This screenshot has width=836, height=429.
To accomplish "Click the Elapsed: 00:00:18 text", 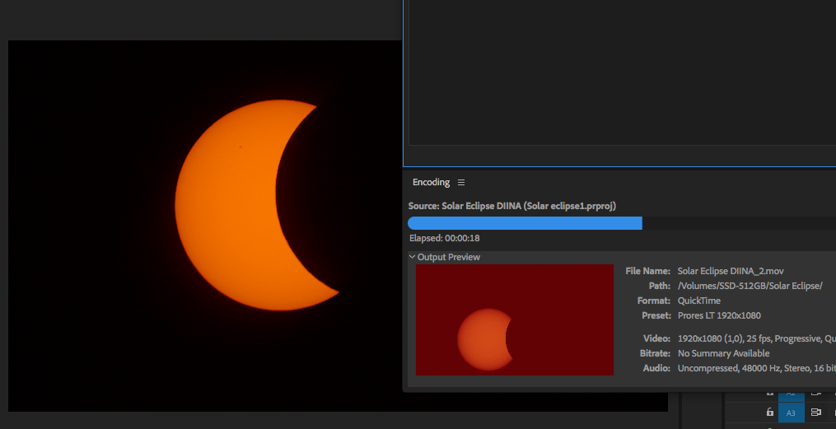I will [x=444, y=238].
